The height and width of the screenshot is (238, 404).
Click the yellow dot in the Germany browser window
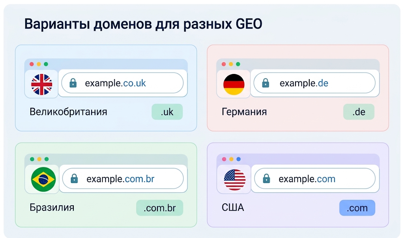coord(231,64)
